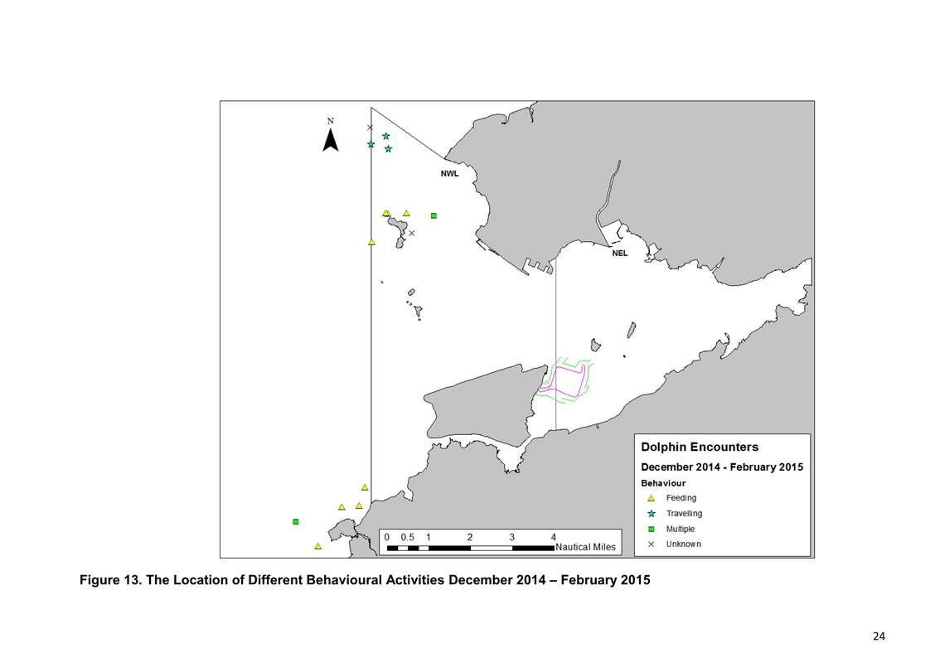This screenshot has width=930, height=658.
Task: Click the Feeding triangle left of the green NWL square
Action: point(406,213)
